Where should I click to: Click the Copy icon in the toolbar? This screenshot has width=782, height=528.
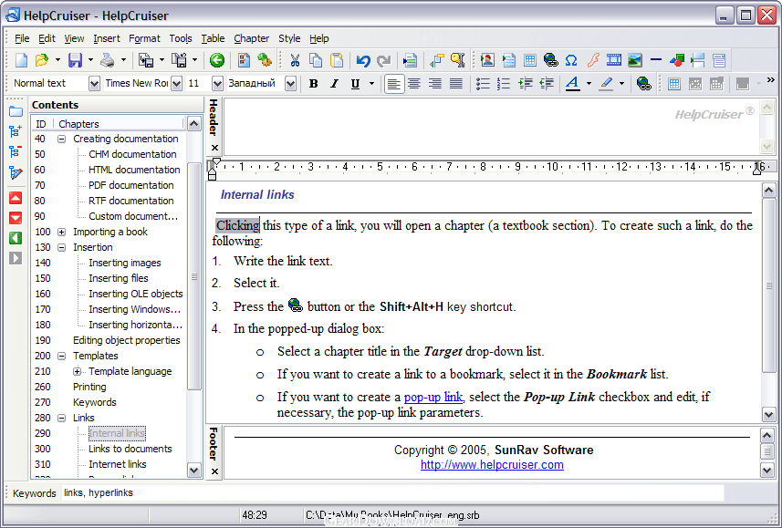(x=316, y=60)
